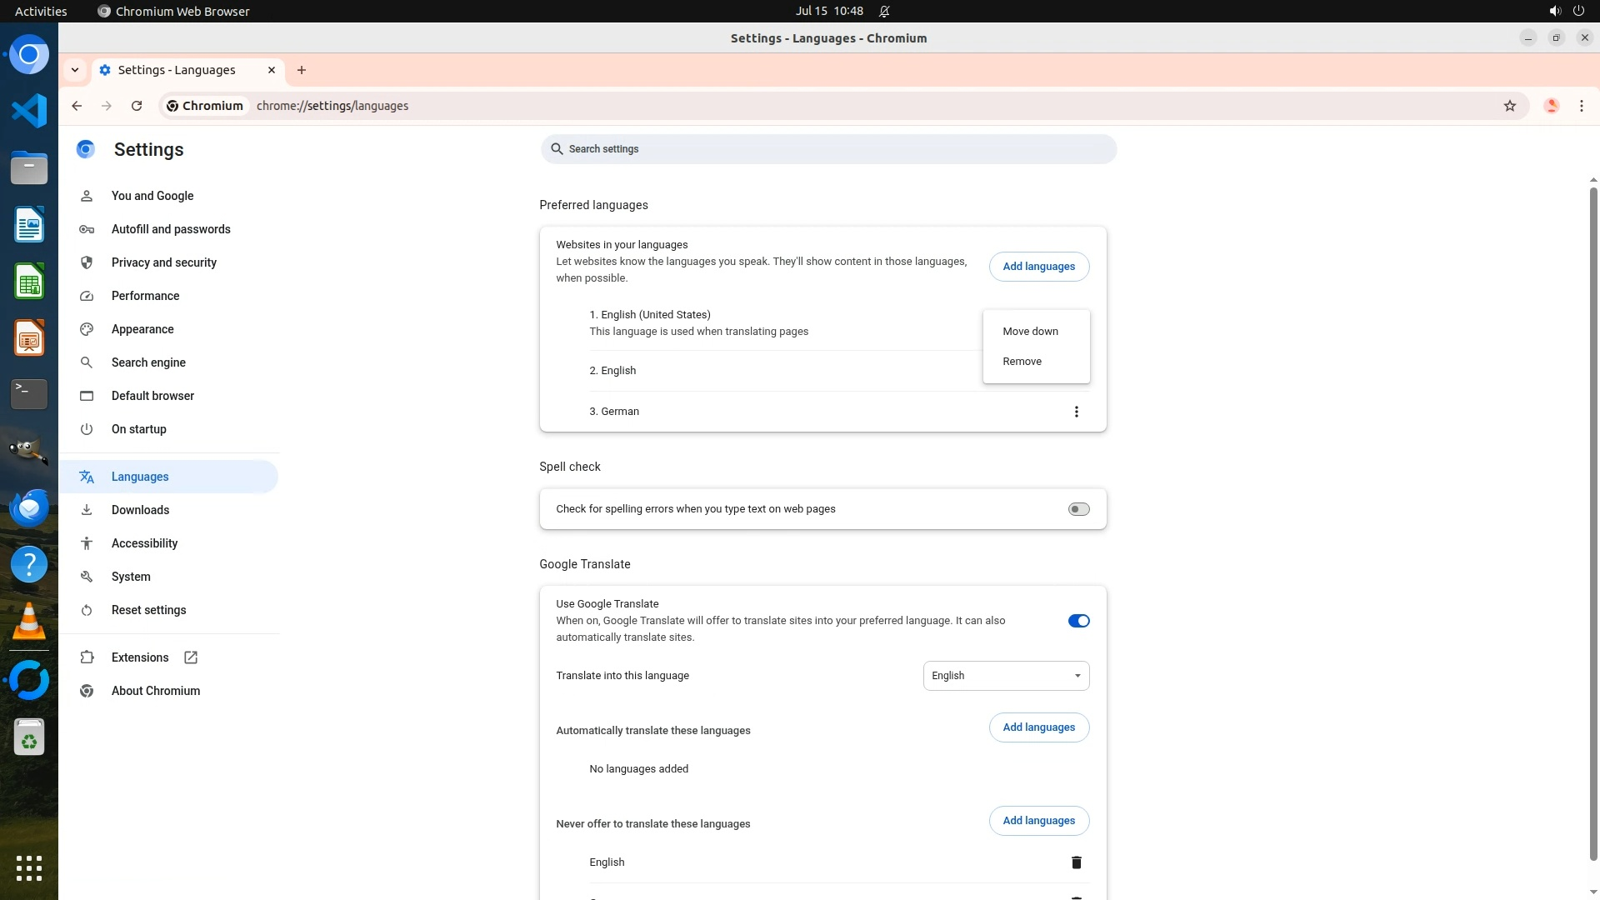
Task: Click the profile avatar icon
Action: coord(1551,106)
